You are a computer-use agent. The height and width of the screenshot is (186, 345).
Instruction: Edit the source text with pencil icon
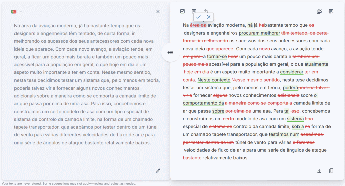(158, 171)
